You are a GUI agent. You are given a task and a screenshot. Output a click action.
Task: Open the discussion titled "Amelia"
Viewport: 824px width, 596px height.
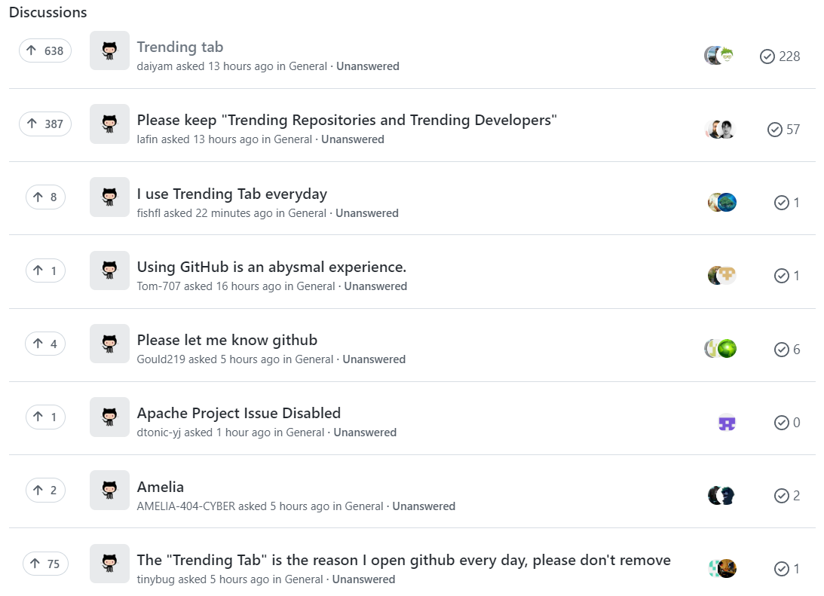click(161, 487)
